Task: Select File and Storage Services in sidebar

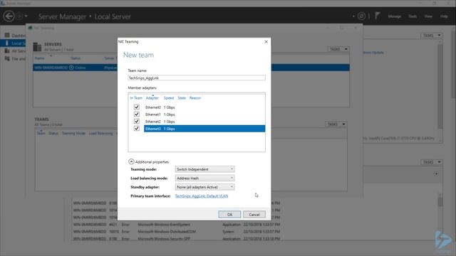Action: (x=15, y=59)
